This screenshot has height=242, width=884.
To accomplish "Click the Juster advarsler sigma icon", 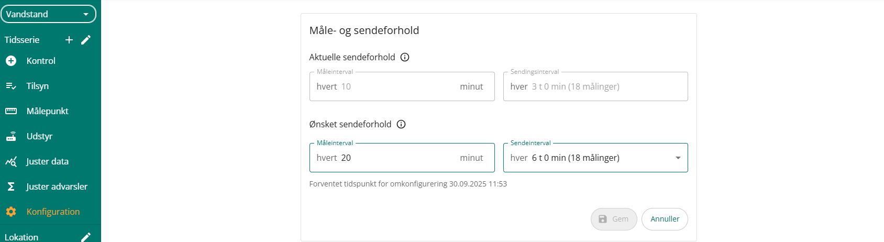I will pos(11,186).
